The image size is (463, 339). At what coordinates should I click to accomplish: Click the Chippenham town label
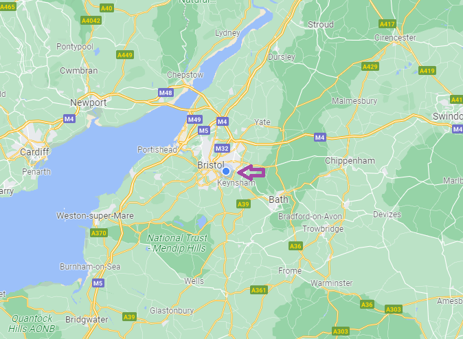pyautogui.click(x=350, y=161)
